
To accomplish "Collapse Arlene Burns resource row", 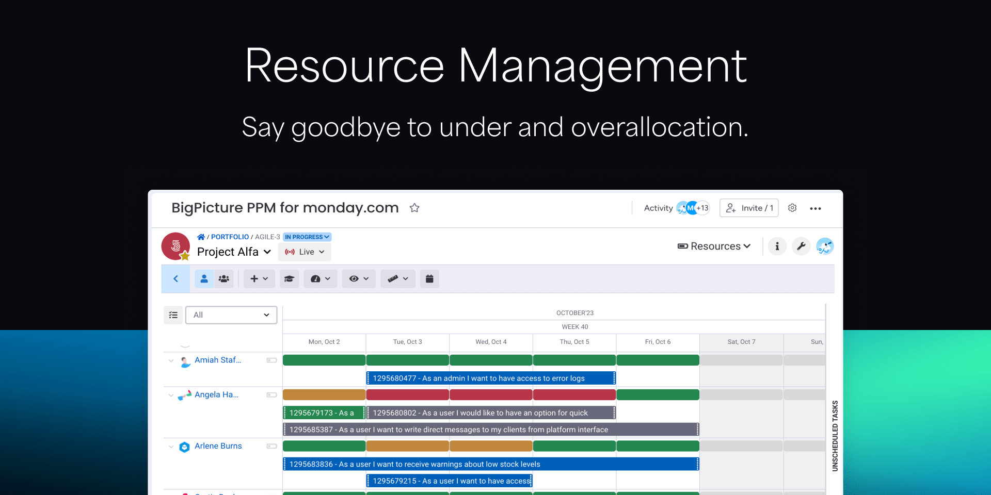I will [171, 447].
